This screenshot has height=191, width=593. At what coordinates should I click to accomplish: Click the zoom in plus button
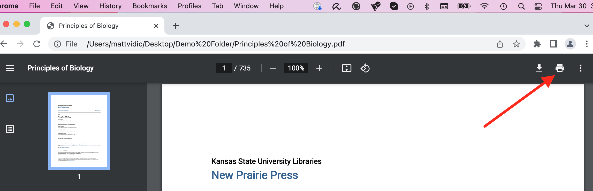(x=319, y=68)
